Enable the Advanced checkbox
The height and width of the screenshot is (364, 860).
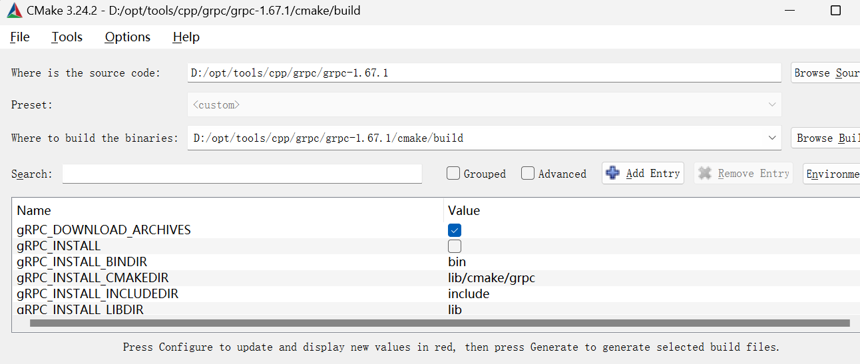point(528,174)
